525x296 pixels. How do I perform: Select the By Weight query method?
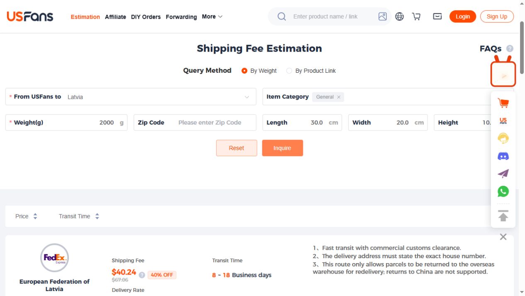(x=259, y=71)
